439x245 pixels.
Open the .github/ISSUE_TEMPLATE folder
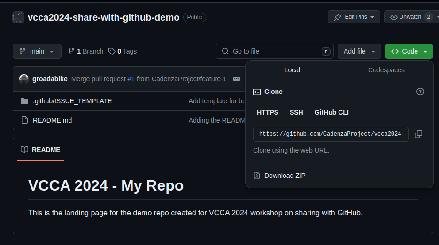(x=72, y=101)
